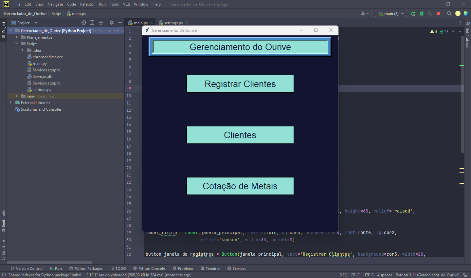This screenshot has width=471, height=278.
Task: Open the Terminal tool window
Action: [210, 268]
